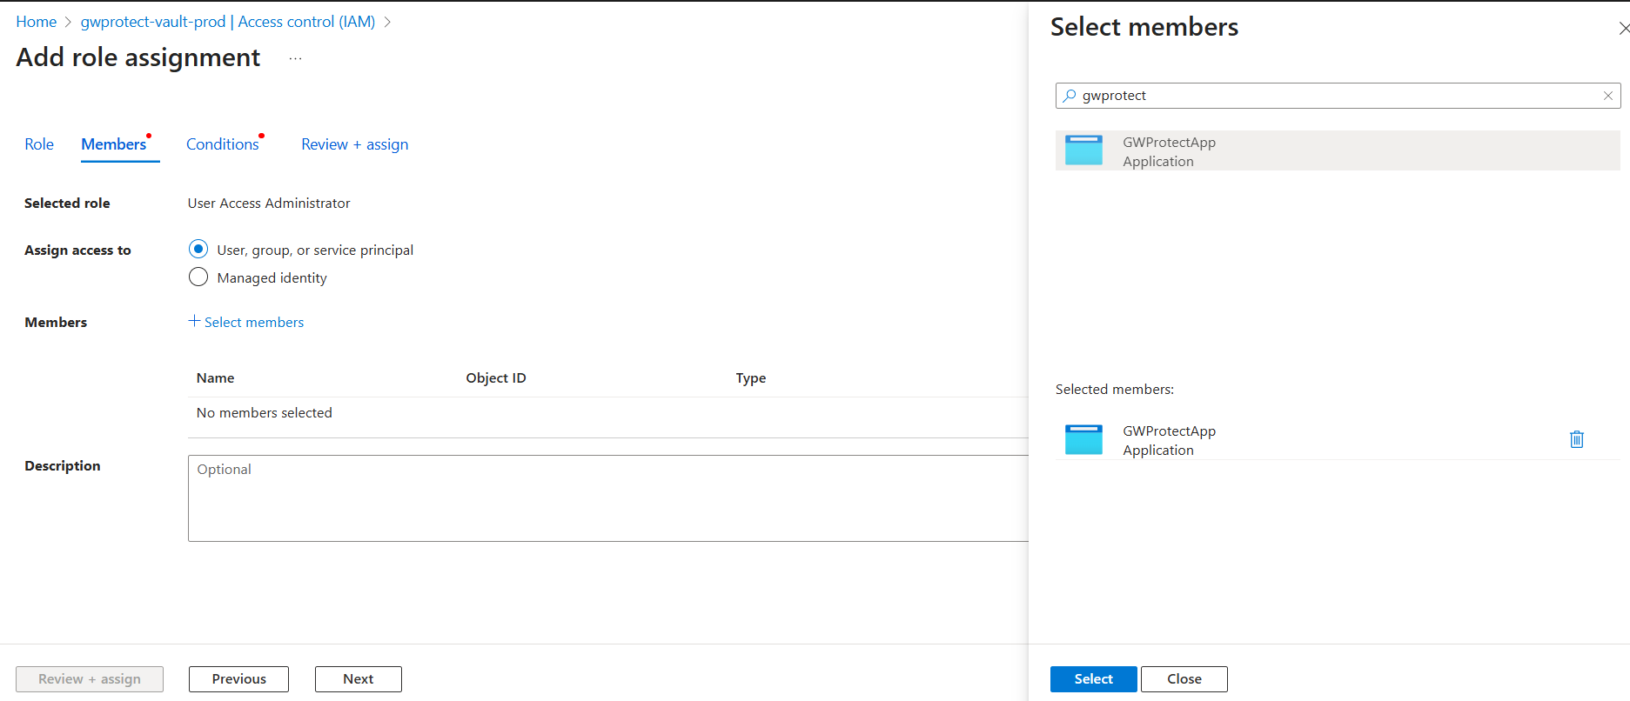Click the GWProtectApp icon in search results
Screen dimensions: 1630x701
[1083, 150]
